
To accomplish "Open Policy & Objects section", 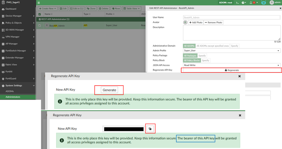I will tap(13, 23).
